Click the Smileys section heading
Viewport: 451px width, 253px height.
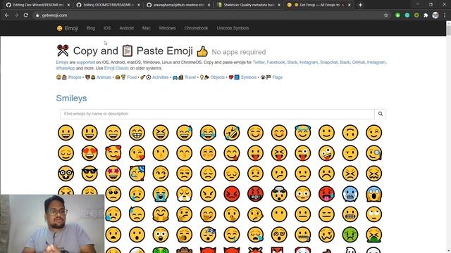point(71,98)
